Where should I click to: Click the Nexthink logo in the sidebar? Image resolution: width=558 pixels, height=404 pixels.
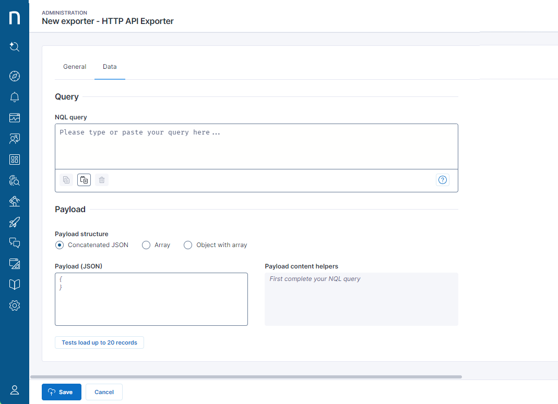[15, 18]
